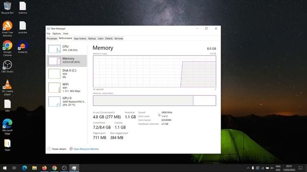Click the 384 MB non-paged pool value

tap(117, 138)
